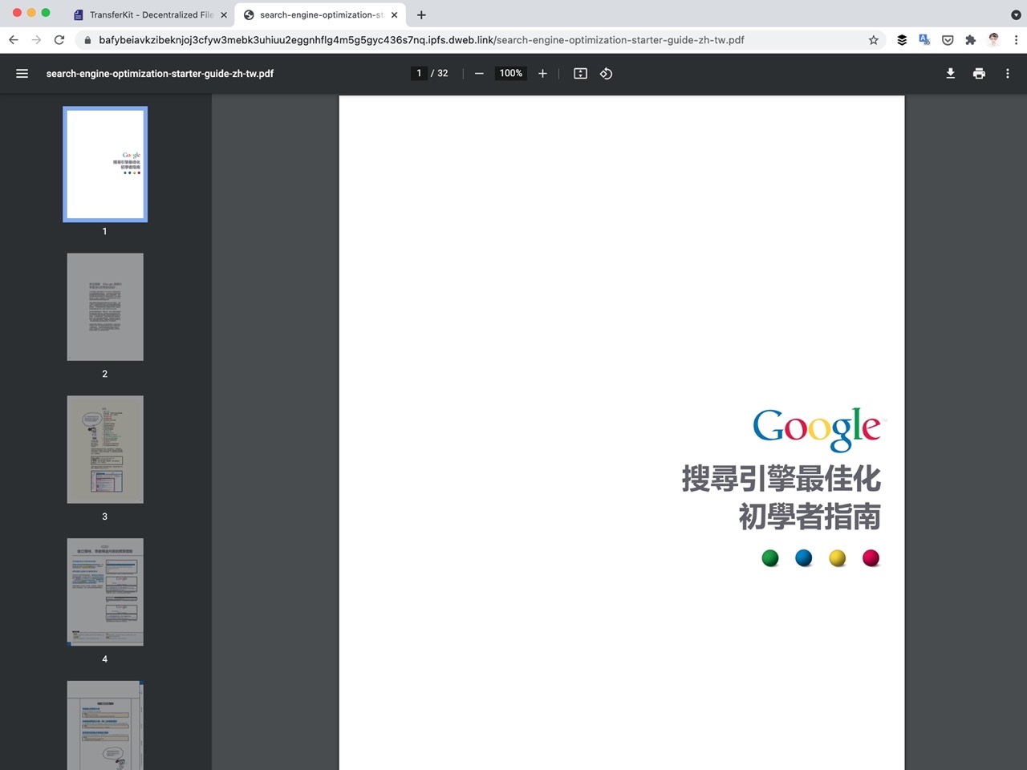Go back to previous page in browser
The image size is (1027, 770).
14,39
